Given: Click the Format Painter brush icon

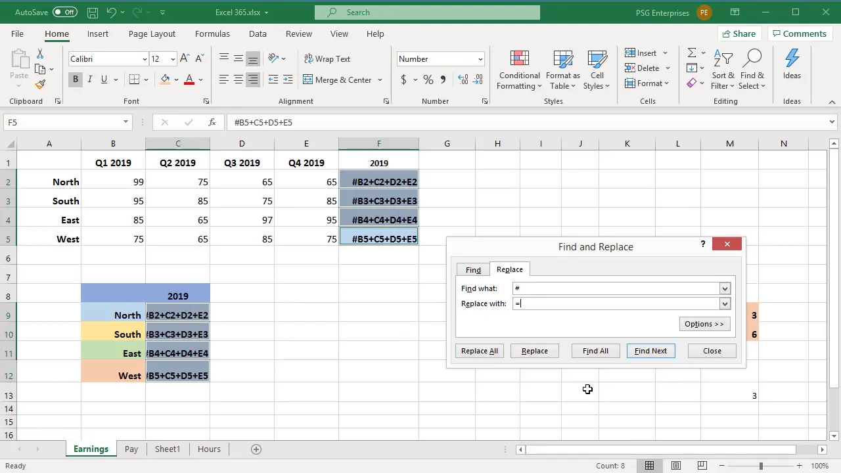Looking at the screenshot, I should tap(40, 84).
